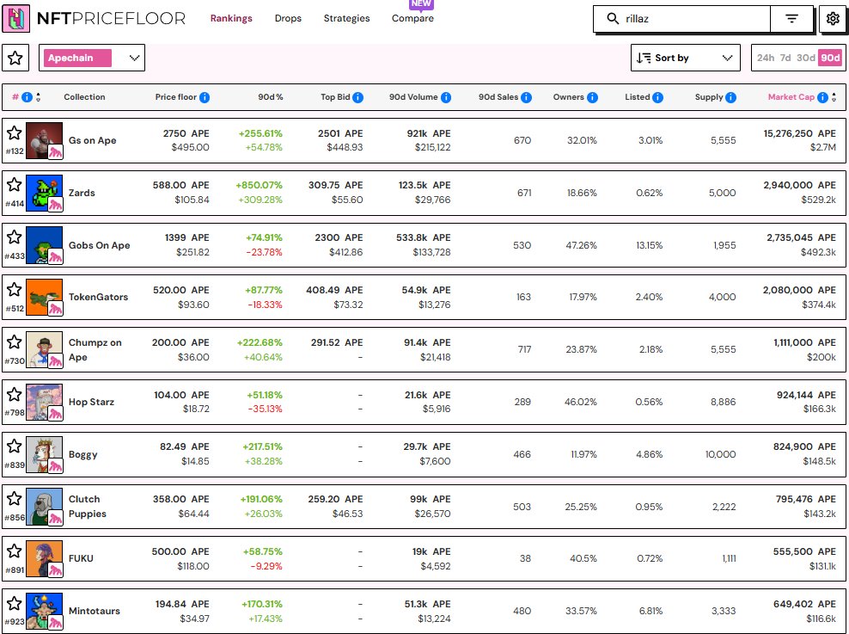This screenshot has width=849, height=634.
Task: Open the Sort by dropdown
Action: coord(685,58)
